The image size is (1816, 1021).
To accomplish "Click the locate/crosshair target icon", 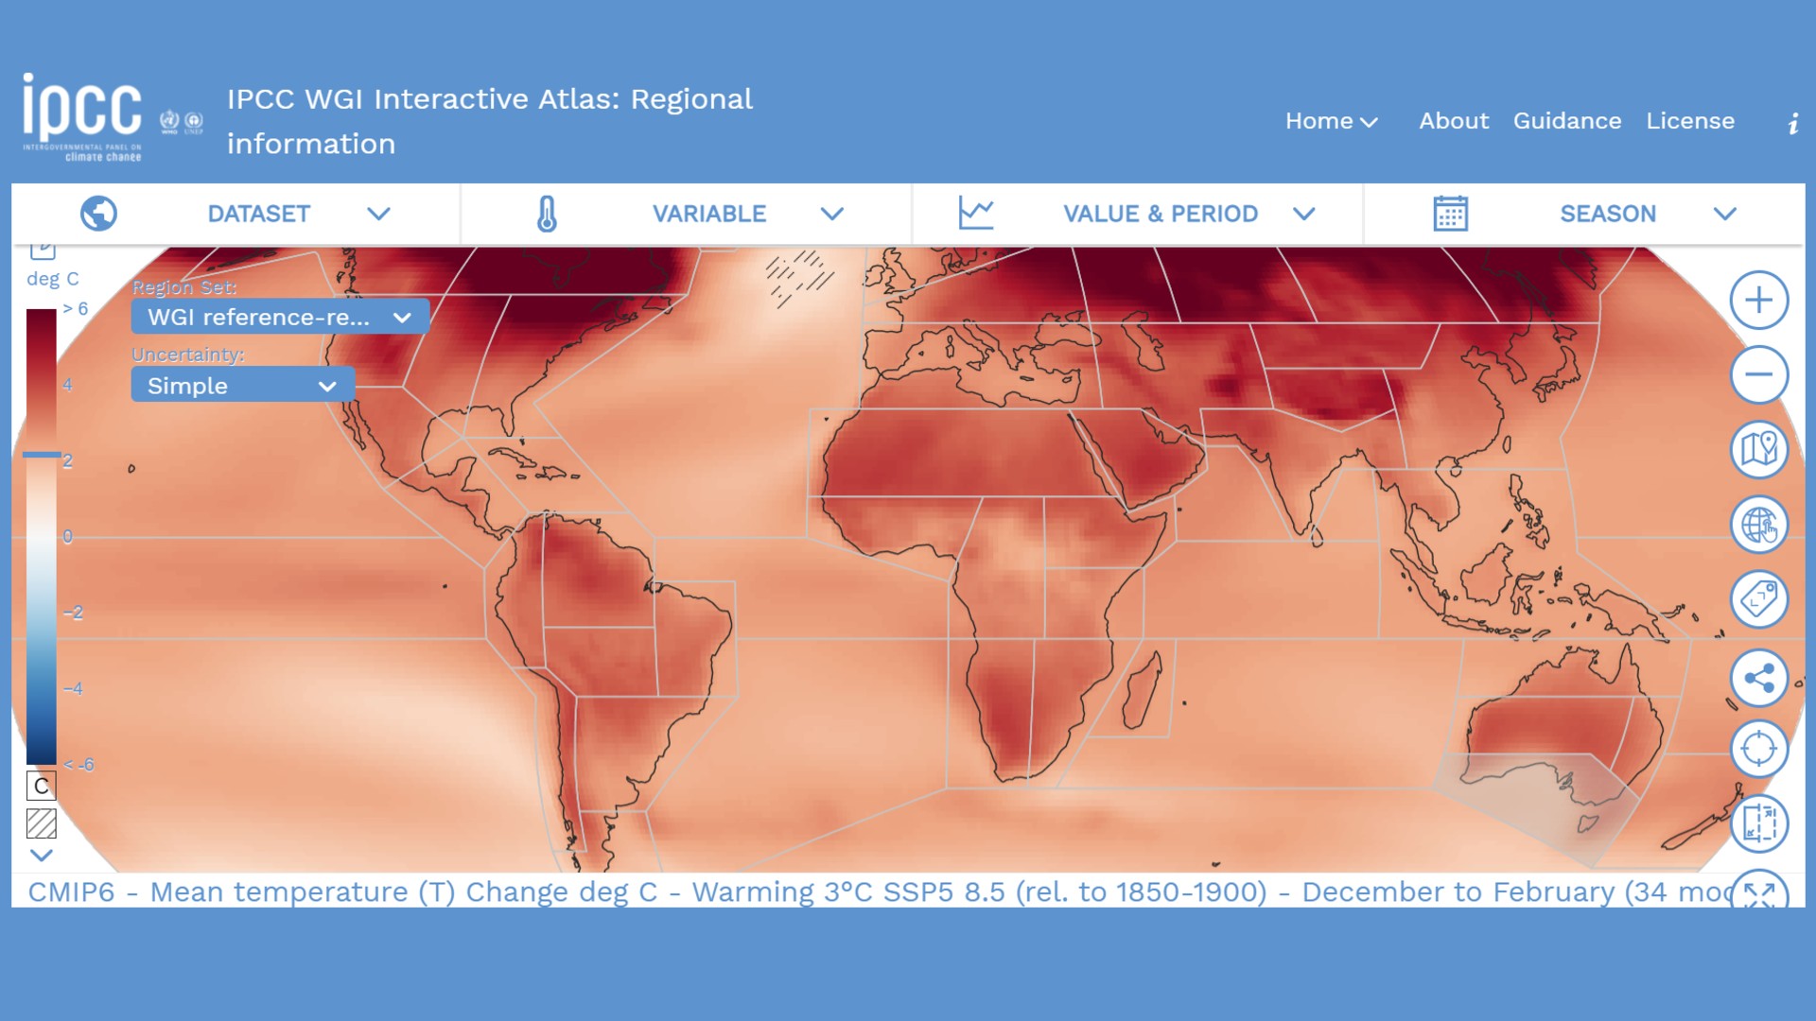I will (x=1761, y=751).
